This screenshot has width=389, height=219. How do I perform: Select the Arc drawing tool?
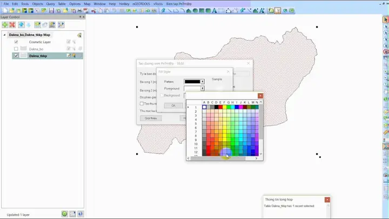click(183, 11)
